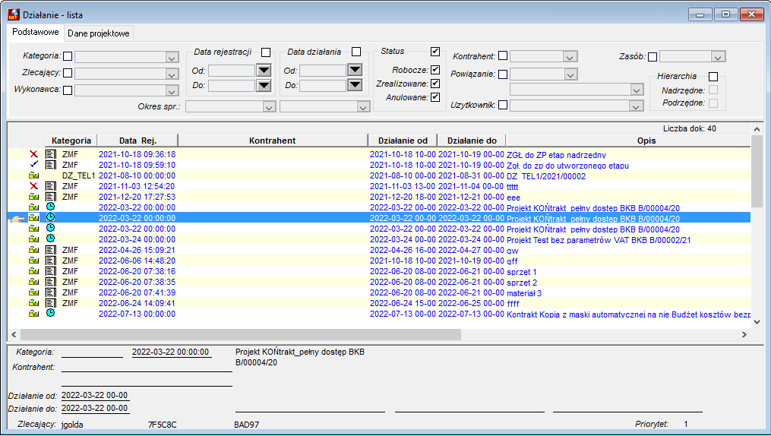This screenshot has width=771, height=436.
Task: Sort by the Data Rej. column header
Action: (x=137, y=141)
